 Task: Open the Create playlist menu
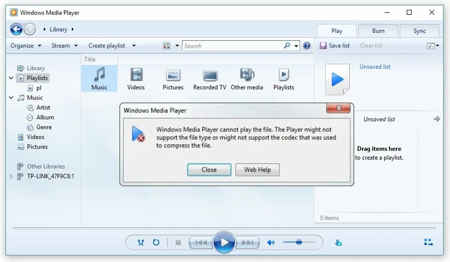point(112,46)
